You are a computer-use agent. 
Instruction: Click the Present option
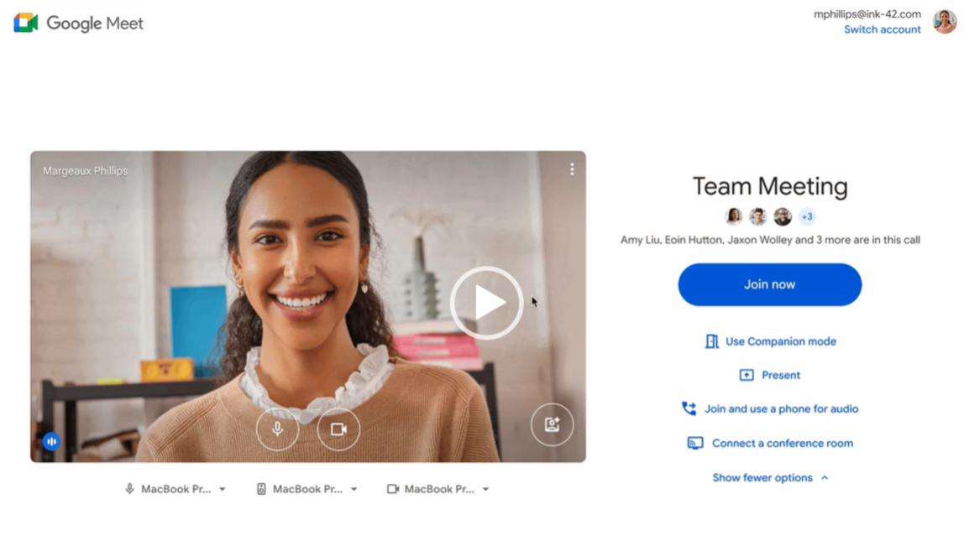coord(770,375)
